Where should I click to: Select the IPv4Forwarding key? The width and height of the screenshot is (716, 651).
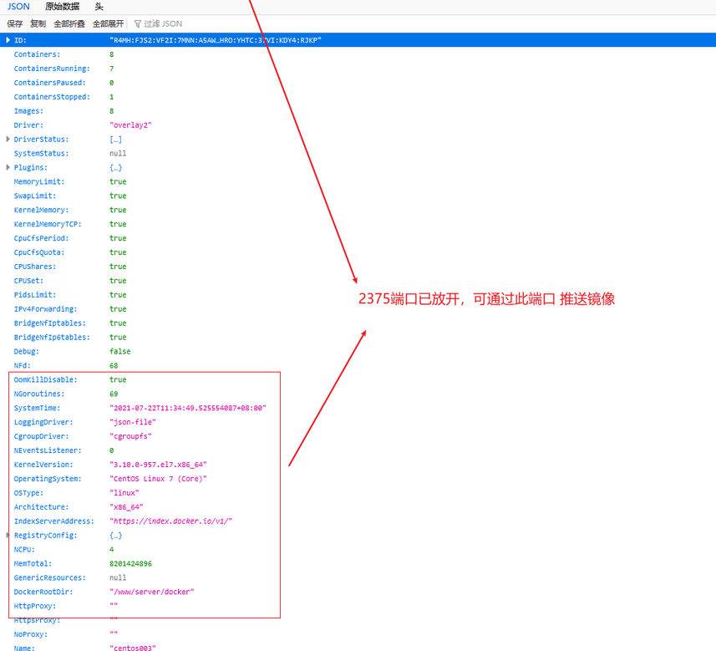[x=46, y=309]
